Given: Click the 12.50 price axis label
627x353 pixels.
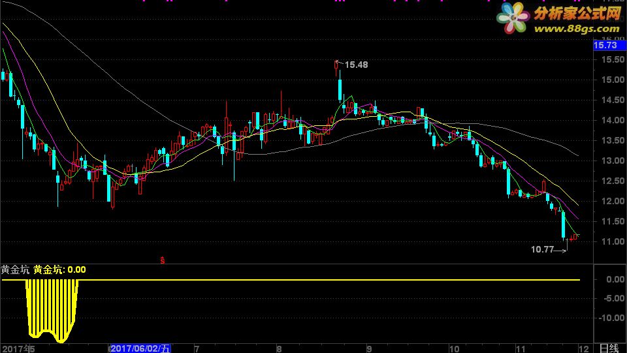Looking at the screenshot, I should (613, 181).
